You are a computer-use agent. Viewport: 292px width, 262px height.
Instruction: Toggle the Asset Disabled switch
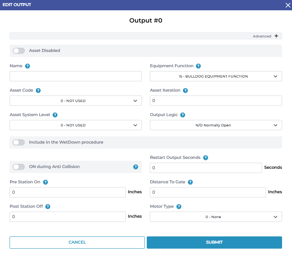(x=19, y=51)
